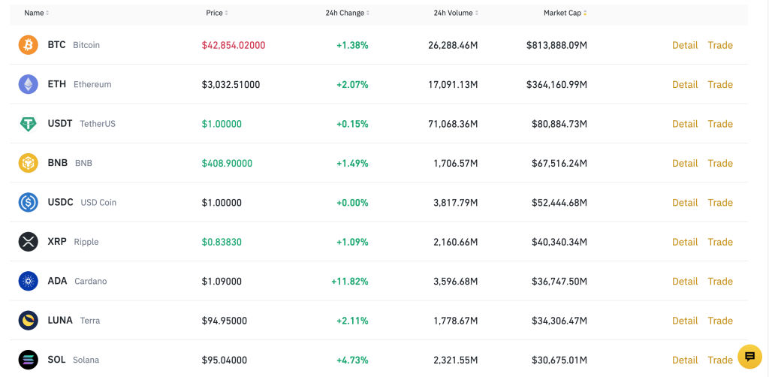The image size is (769, 377).
Task: Click the Terra LUNA logo icon
Action: pyautogui.click(x=28, y=321)
